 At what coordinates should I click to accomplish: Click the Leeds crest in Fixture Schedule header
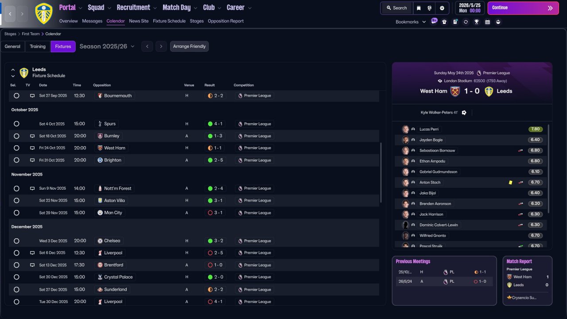24,73
